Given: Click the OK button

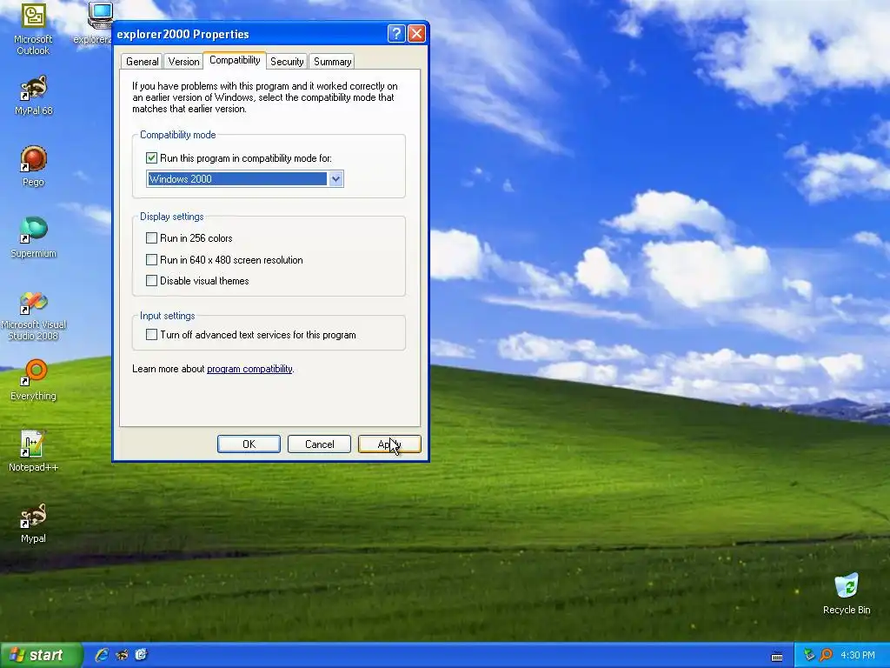Looking at the screenshot, I should [x=249, y=444].
